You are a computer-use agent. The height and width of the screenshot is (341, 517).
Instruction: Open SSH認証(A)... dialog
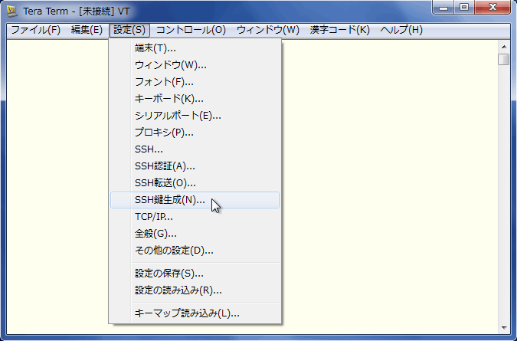[x=195, y=166]
